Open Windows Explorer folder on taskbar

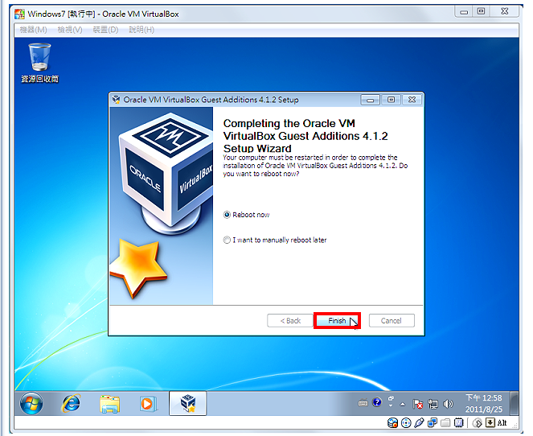(109, 404)
